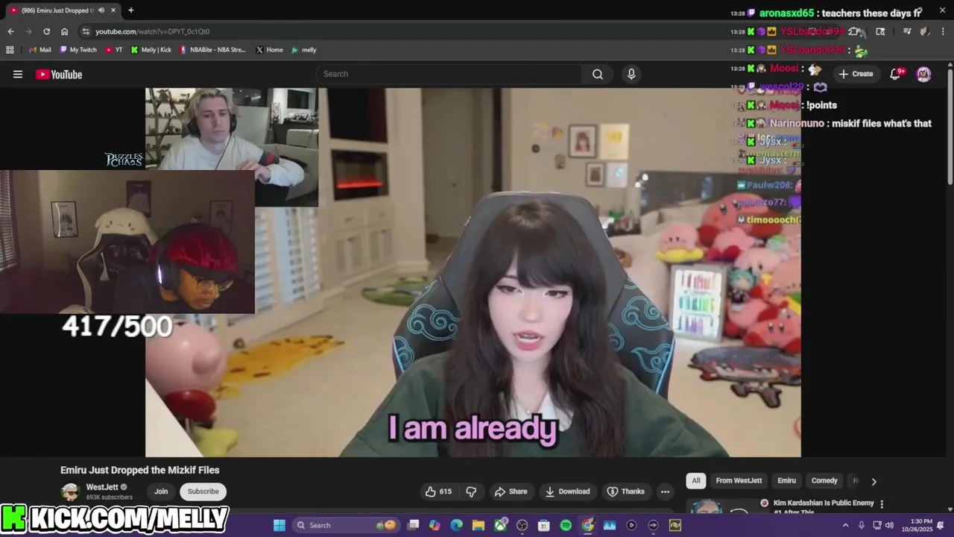Join the WestJett channel

tap(161, 492)
